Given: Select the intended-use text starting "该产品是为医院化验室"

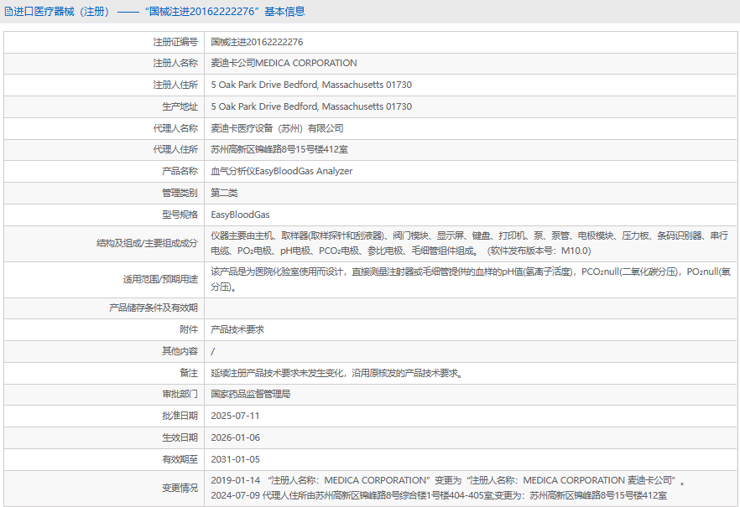Looking at the screenshot, I should coord(471,279).
